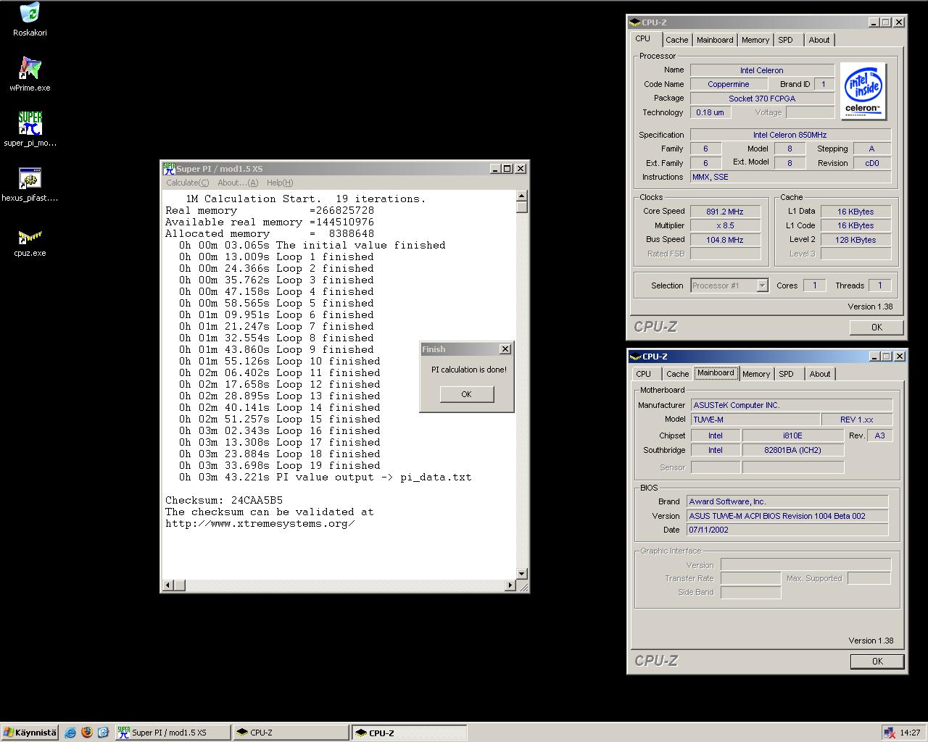Screen dimensions: 928x742
Task: Click the lower CPU-Z window title icon
Action: 635,357
